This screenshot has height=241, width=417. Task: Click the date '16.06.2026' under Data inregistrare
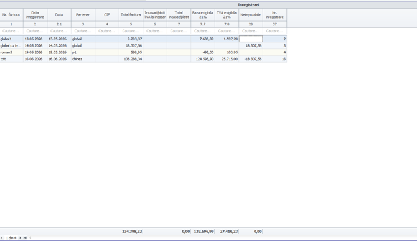(x=34, y=59)
